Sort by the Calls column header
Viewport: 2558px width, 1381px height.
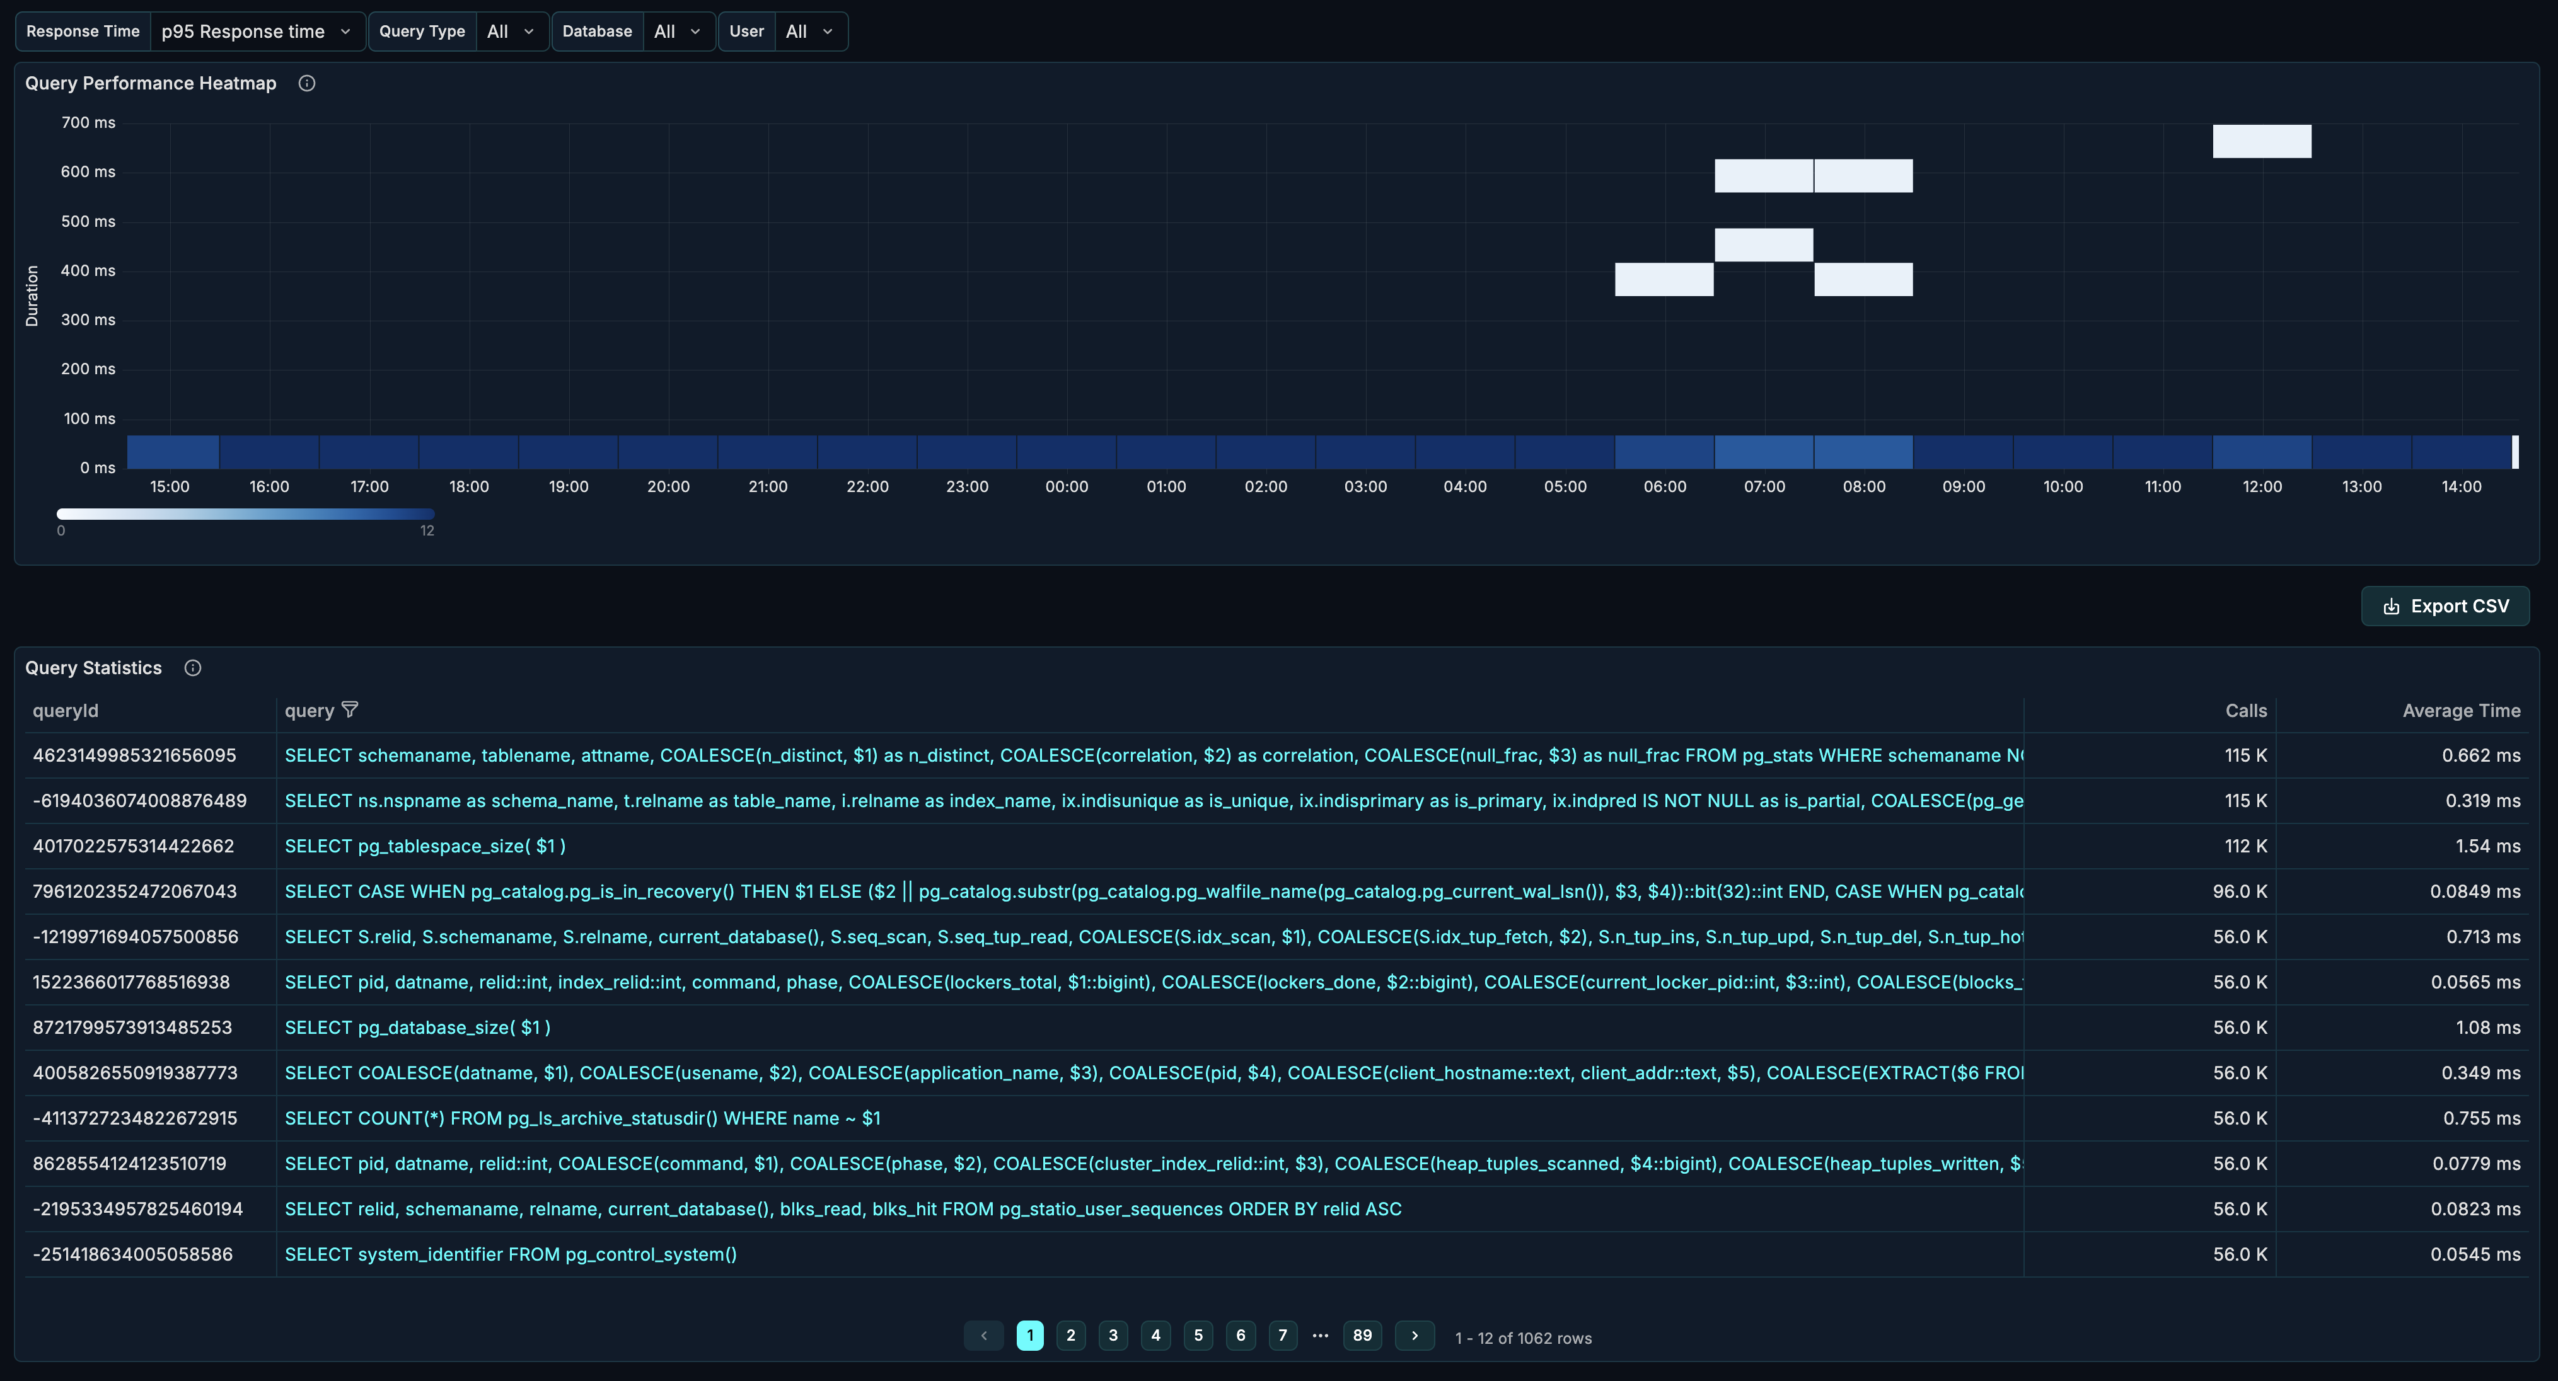[x=2245, y=711]
